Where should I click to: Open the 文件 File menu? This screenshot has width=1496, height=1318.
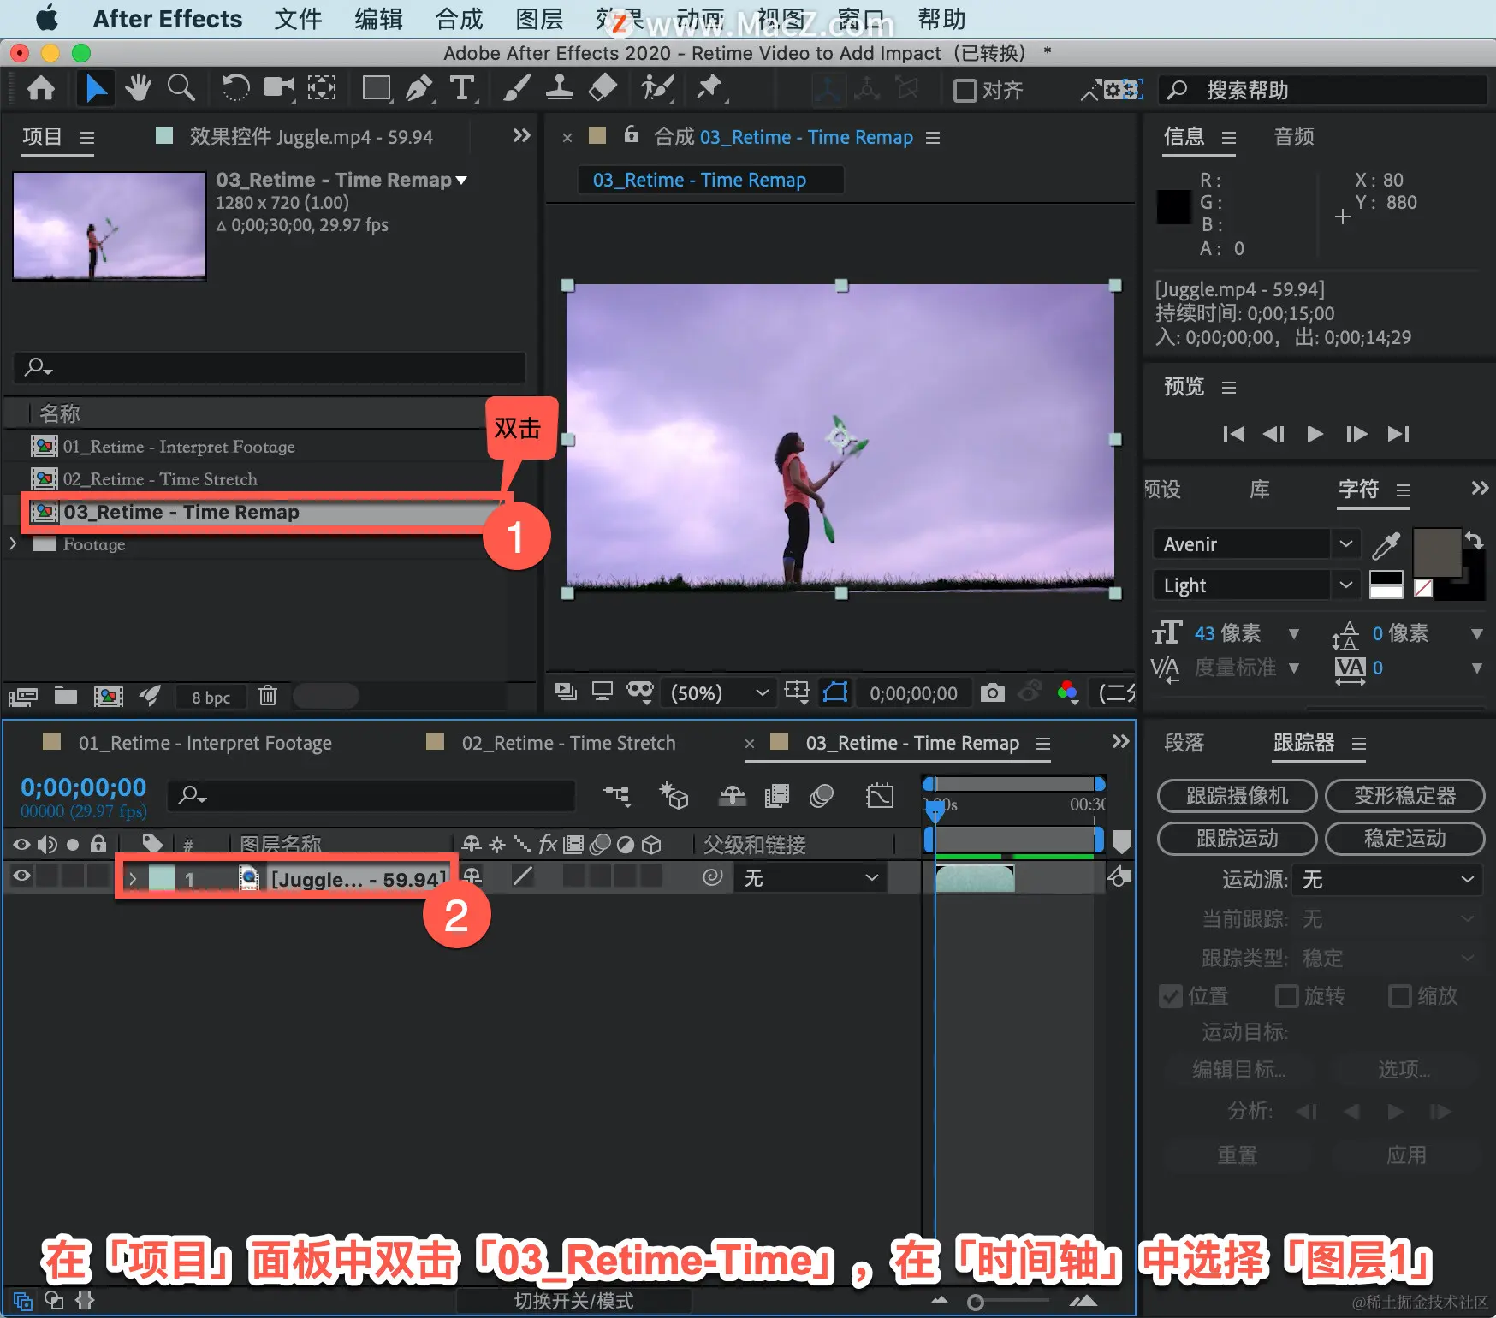coord(298,19)
